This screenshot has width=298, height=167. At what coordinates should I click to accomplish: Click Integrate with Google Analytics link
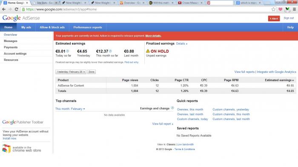pos(277,72)
